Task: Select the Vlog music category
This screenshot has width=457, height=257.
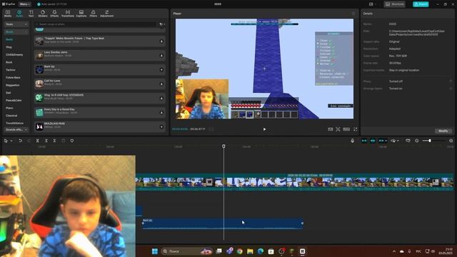Action: 9,47
